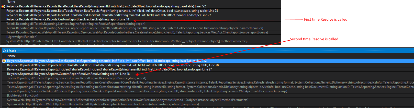The width and height of the screenshot is (414, 108).
Task: Select IncidentTabularReport Line 27 frame in lower Call Stack
Action: pyautogui.click(x=109, y=69)
